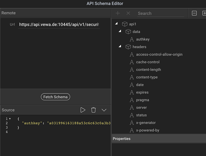The width and height of the screenshot is (206, 156).
Task: Select content-type in the tree
Action: coord(147,77)
